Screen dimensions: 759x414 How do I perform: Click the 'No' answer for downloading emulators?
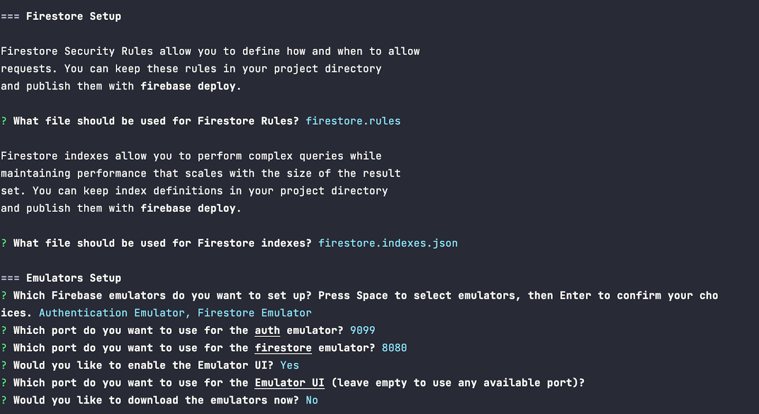pyautogui.click(x=312, y=400)
